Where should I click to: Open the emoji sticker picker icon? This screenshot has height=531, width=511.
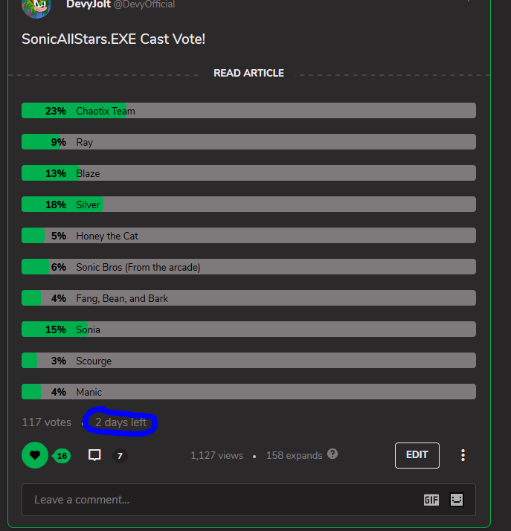(x=457, y=500)
